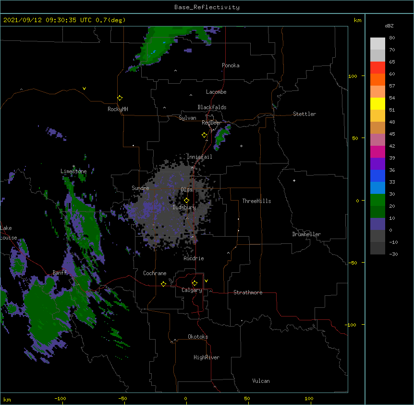Click the yellow diamond marker below RedDeer
This screenshot has width=414, height=405.
[204, 135]
